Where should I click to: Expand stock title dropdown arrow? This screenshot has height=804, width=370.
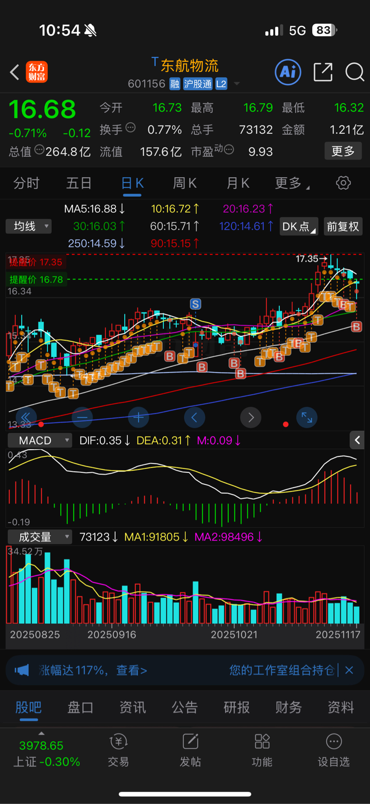[237, 84]
